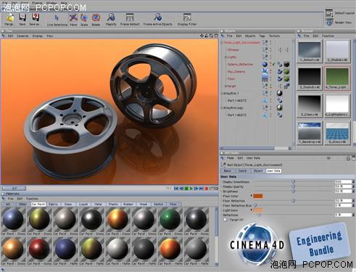Expand the Floor Color disclosure arrow
The image size is (356, 272).
coord(252,195)
